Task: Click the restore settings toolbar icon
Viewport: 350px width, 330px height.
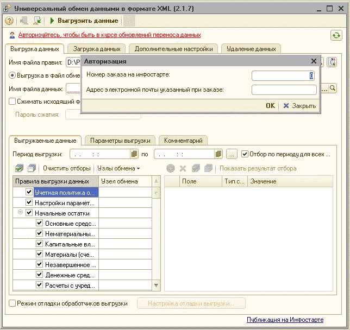Action: click(x=37, y=21)
